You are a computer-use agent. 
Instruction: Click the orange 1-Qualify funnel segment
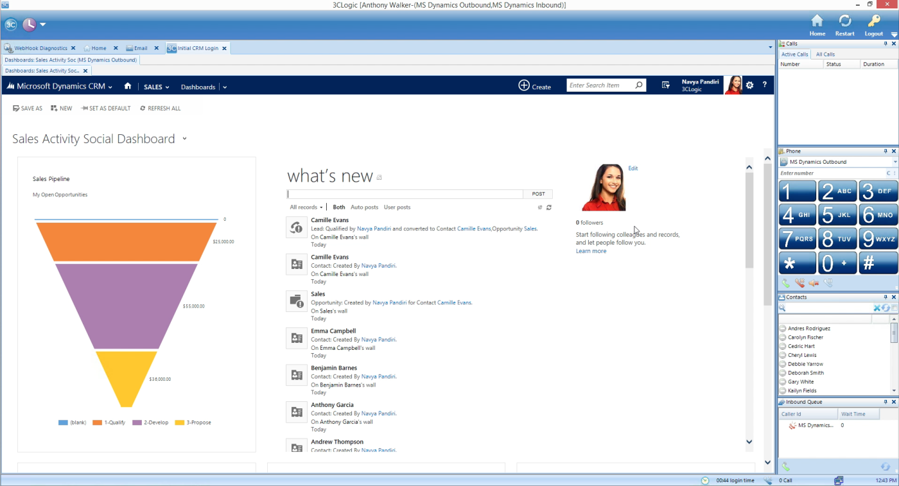click(127, 242)
